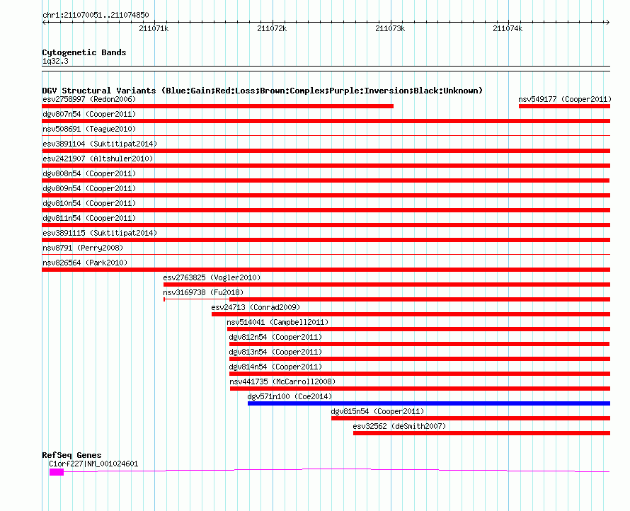This screenshot has height=511, width=630.
Task: Open the nsv508691 (Teague2010) variant
Action: pyautogui.click(x=89, y=129)
